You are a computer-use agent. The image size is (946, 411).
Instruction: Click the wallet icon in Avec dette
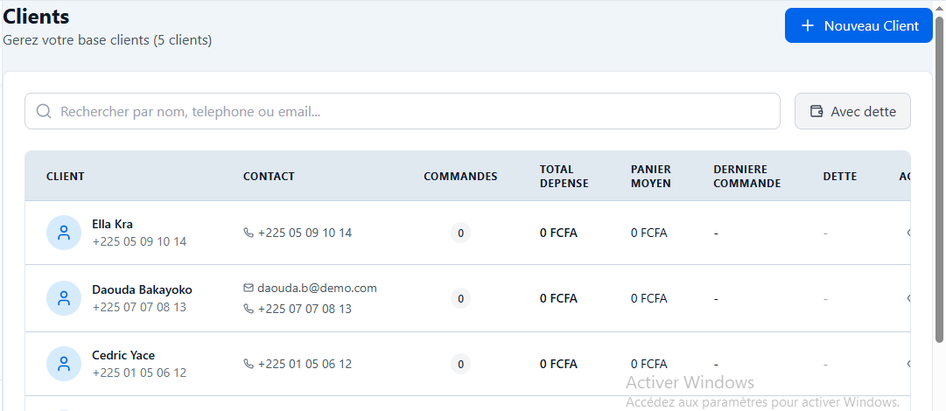click(816, 111)
